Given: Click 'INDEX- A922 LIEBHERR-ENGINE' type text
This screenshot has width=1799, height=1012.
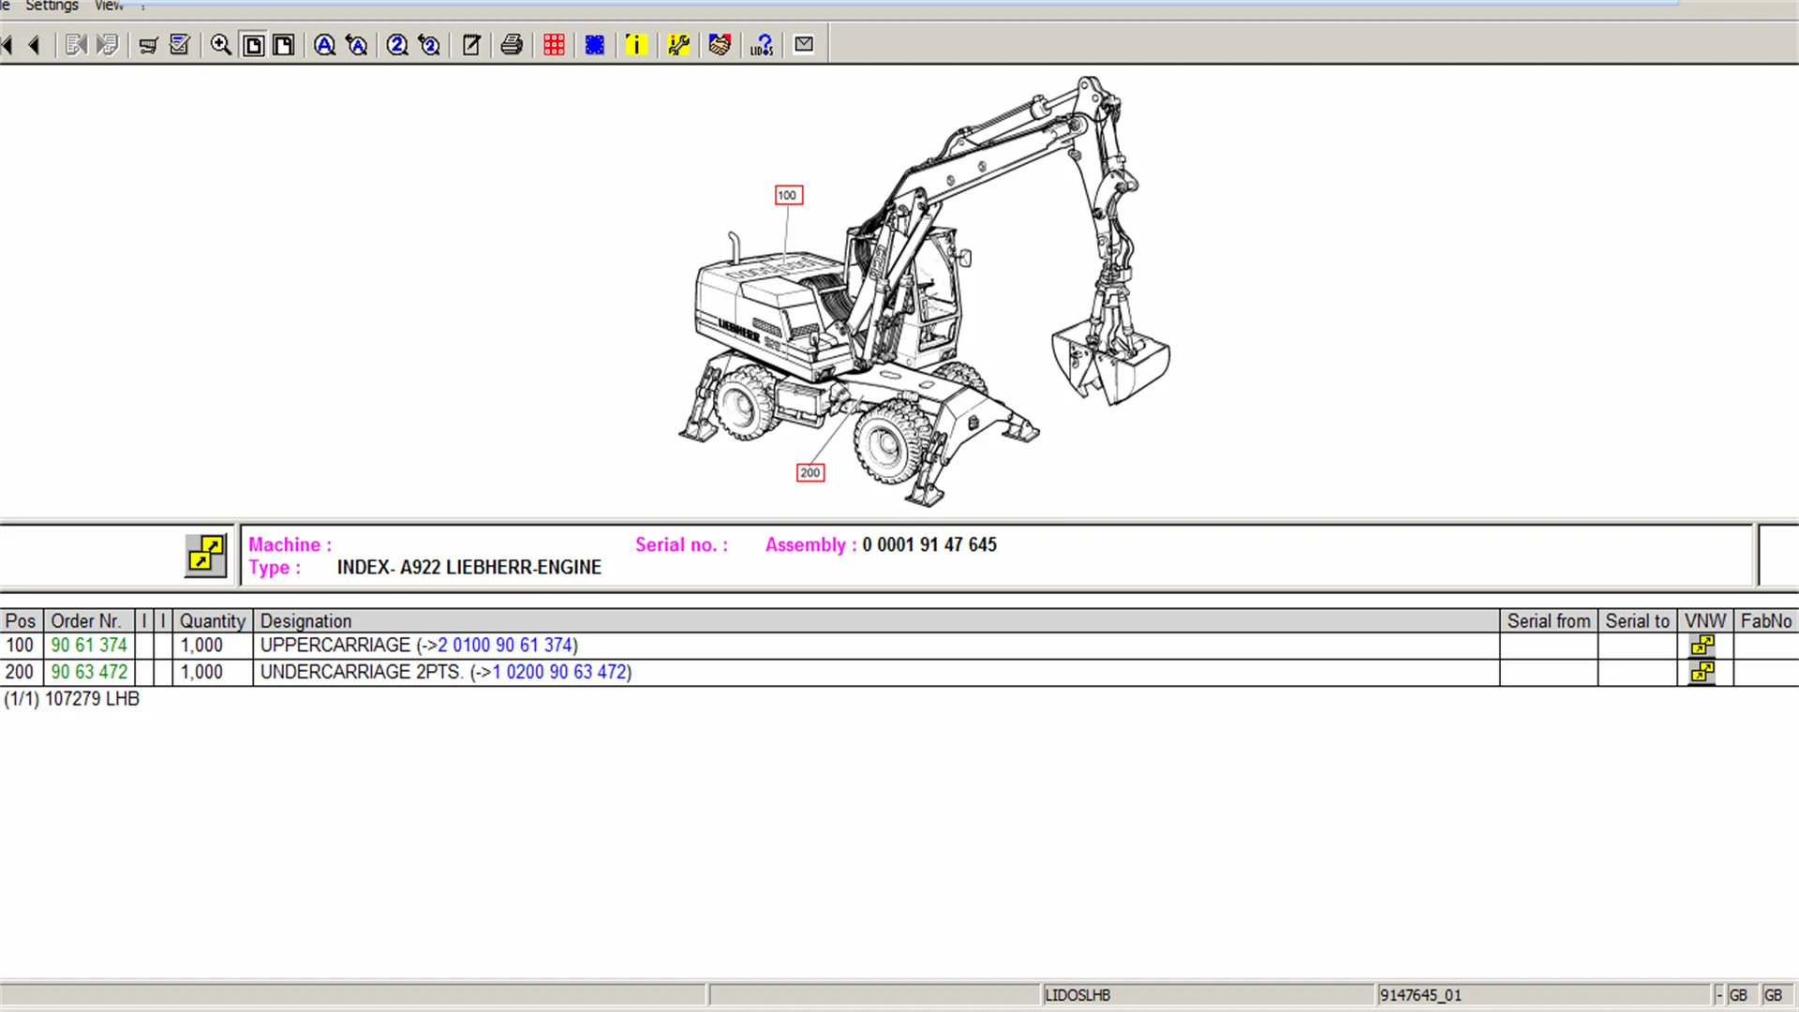Looking at the screenshot, I should tap(469, 568).
